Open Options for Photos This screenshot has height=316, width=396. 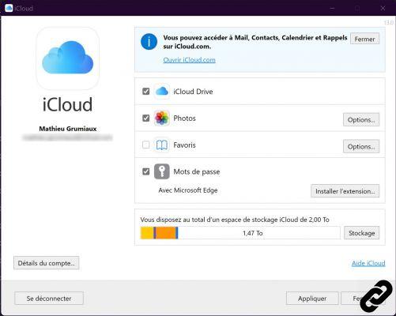pyautogui.click(x=361, y=119)
